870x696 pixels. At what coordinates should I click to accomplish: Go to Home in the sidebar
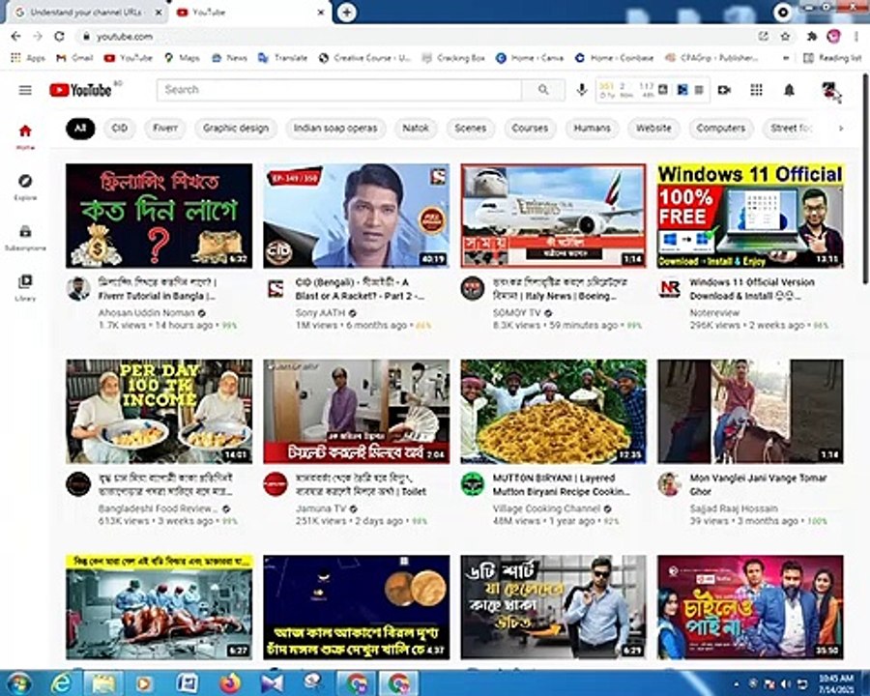(25, 137)
